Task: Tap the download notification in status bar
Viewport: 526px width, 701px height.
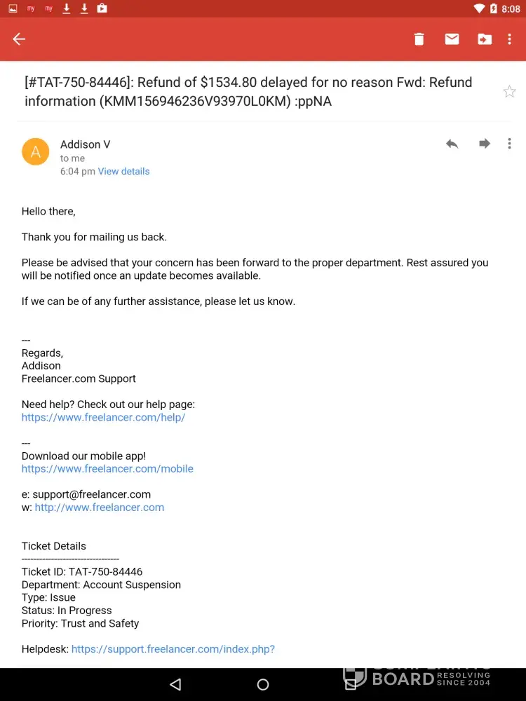Action: 67,8
